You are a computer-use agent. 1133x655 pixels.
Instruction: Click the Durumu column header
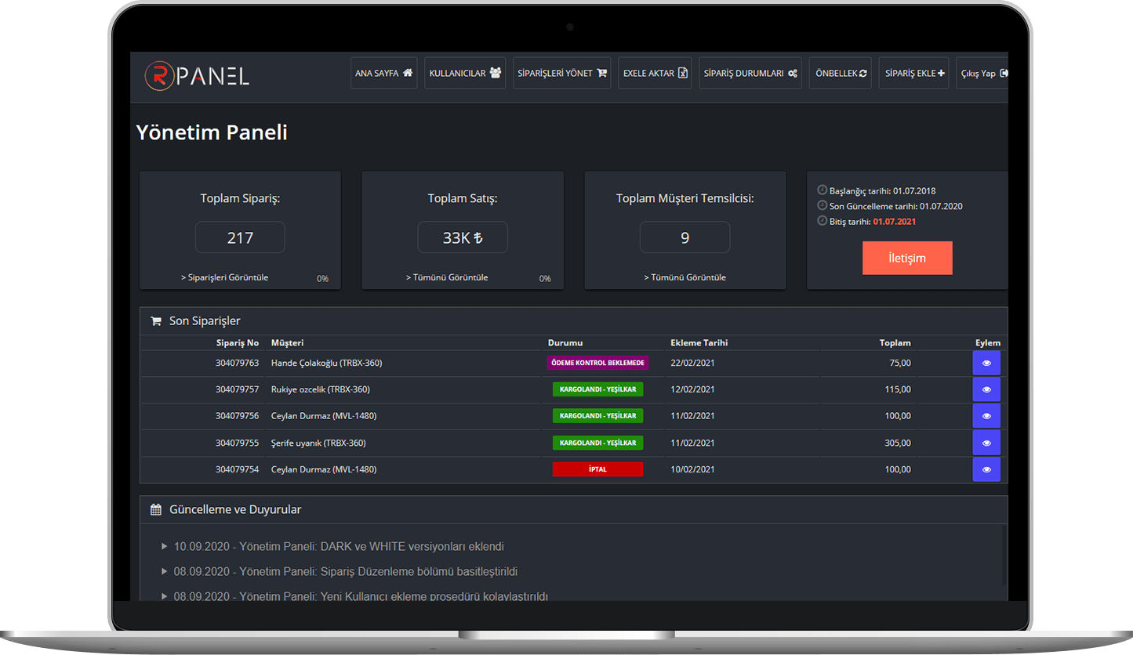[565, 343]
